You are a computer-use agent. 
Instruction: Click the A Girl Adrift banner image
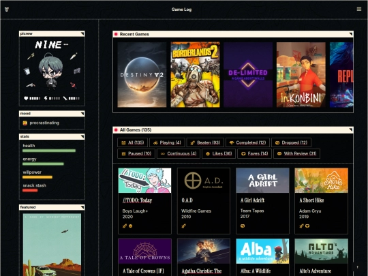262,180
